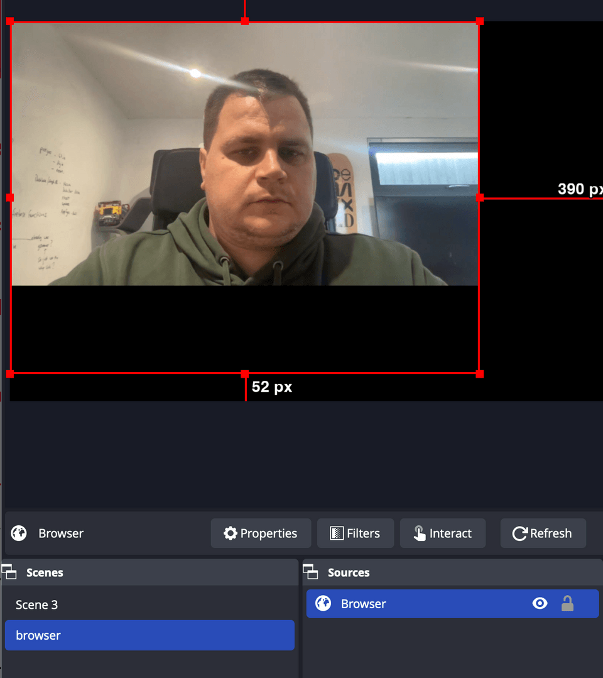
Task: Click the Interact hand-pointer button
Action: coord(442,533)
